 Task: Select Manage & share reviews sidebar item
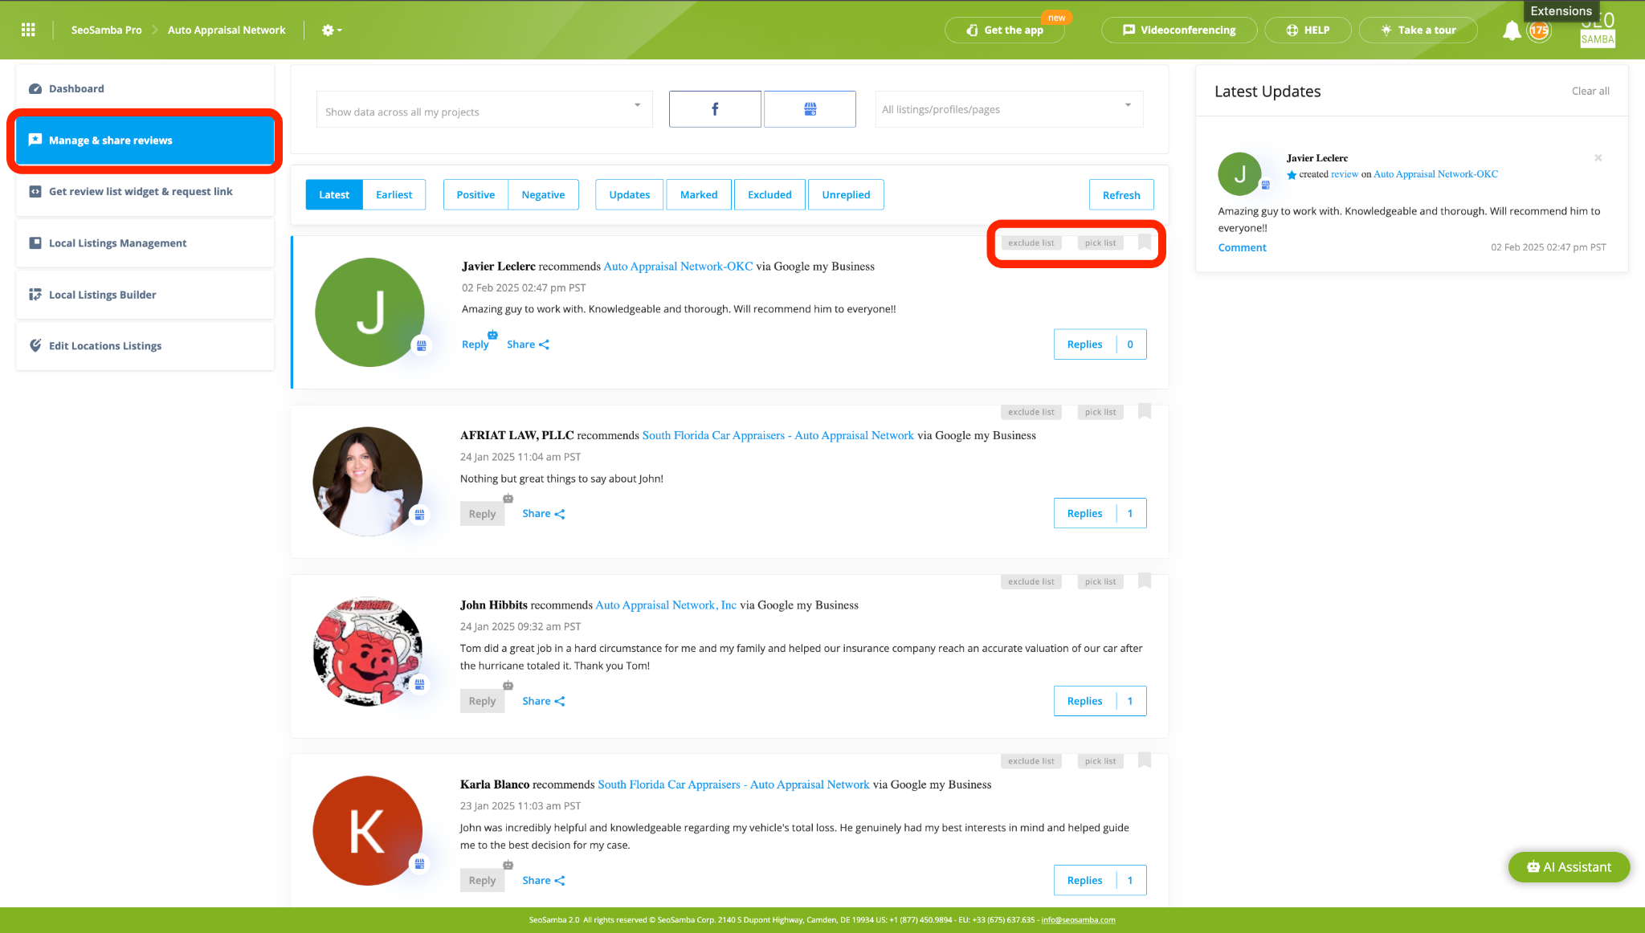tap(145, 140)
